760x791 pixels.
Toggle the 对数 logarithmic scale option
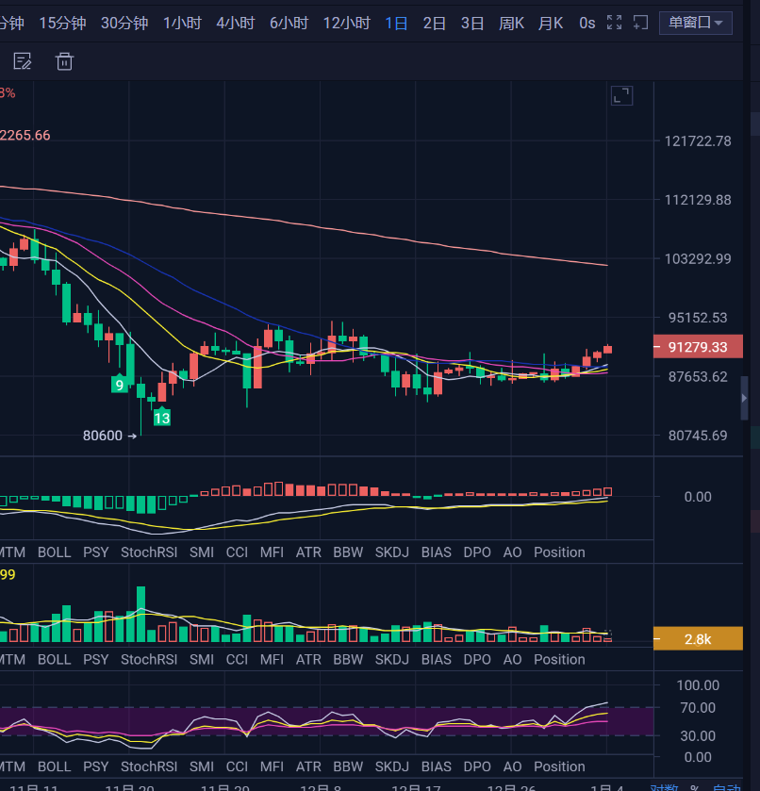[x=664, y=787]
